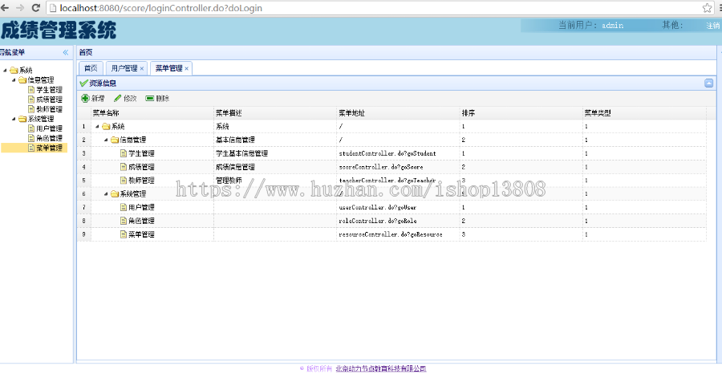
Task: Click the folder icon in table row 2 信息管理
Action: [x=115, y=140]
